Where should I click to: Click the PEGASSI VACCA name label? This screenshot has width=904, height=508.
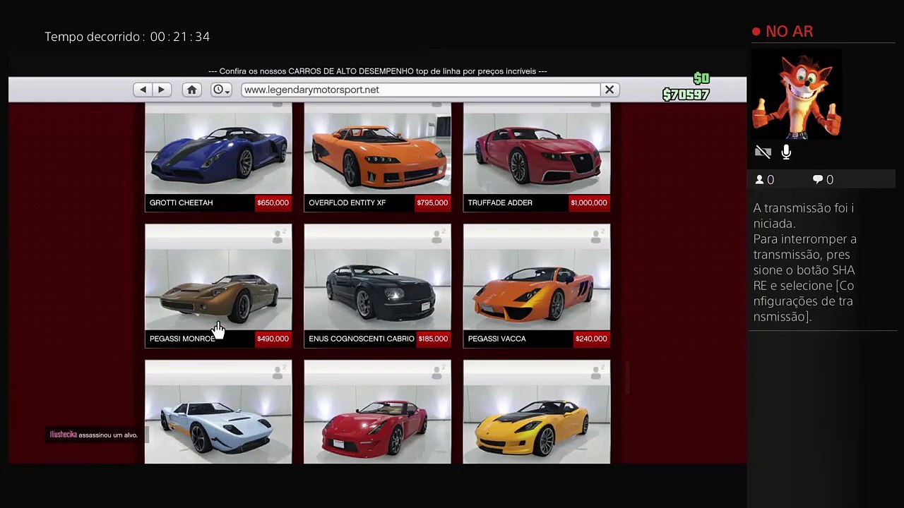pyautogui.click(x=496, y=339)
